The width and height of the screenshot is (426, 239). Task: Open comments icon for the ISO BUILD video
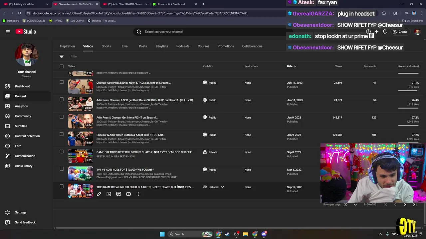coord(118,194)
